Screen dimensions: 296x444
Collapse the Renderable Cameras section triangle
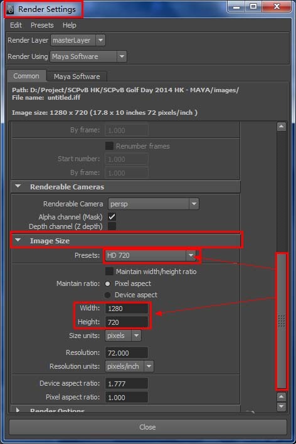(18, 186)
